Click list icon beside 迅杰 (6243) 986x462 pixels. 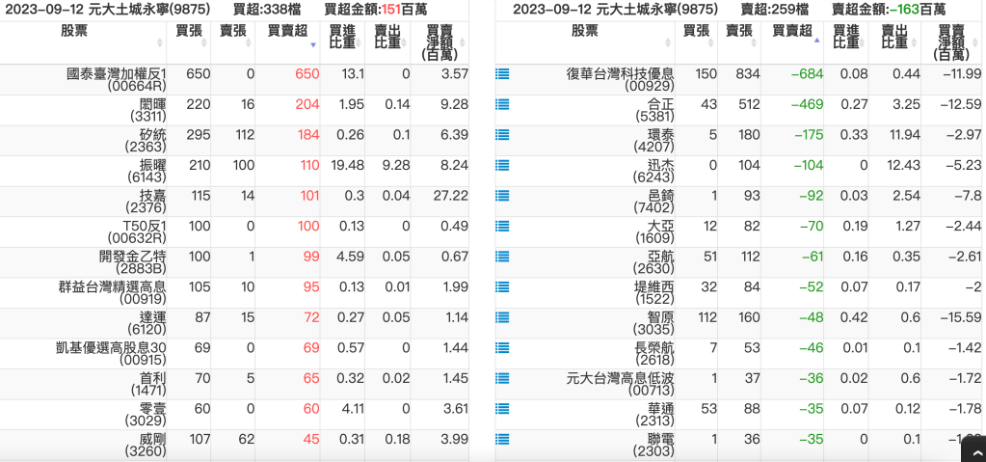tap(502, 166)
